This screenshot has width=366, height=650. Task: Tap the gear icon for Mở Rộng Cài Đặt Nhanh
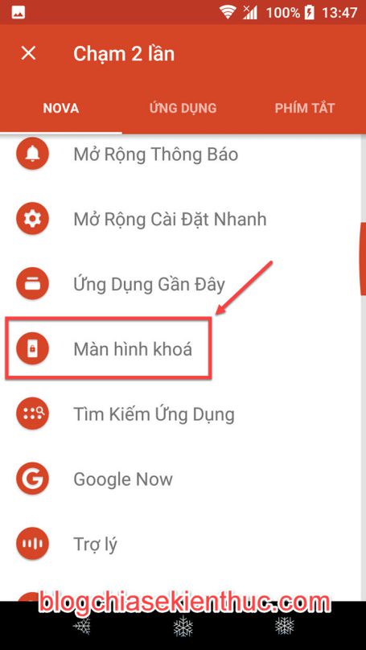coord(32,219)
